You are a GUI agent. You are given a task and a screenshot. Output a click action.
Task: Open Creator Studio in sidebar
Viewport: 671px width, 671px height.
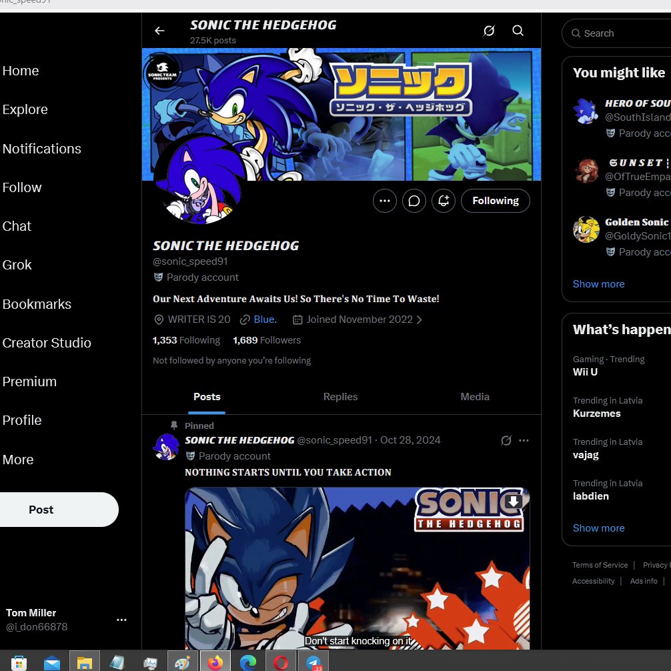pyautogui.click(x=47, y=343)
